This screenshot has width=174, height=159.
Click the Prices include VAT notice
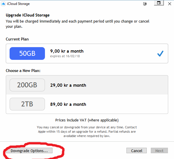click(87, 120)
